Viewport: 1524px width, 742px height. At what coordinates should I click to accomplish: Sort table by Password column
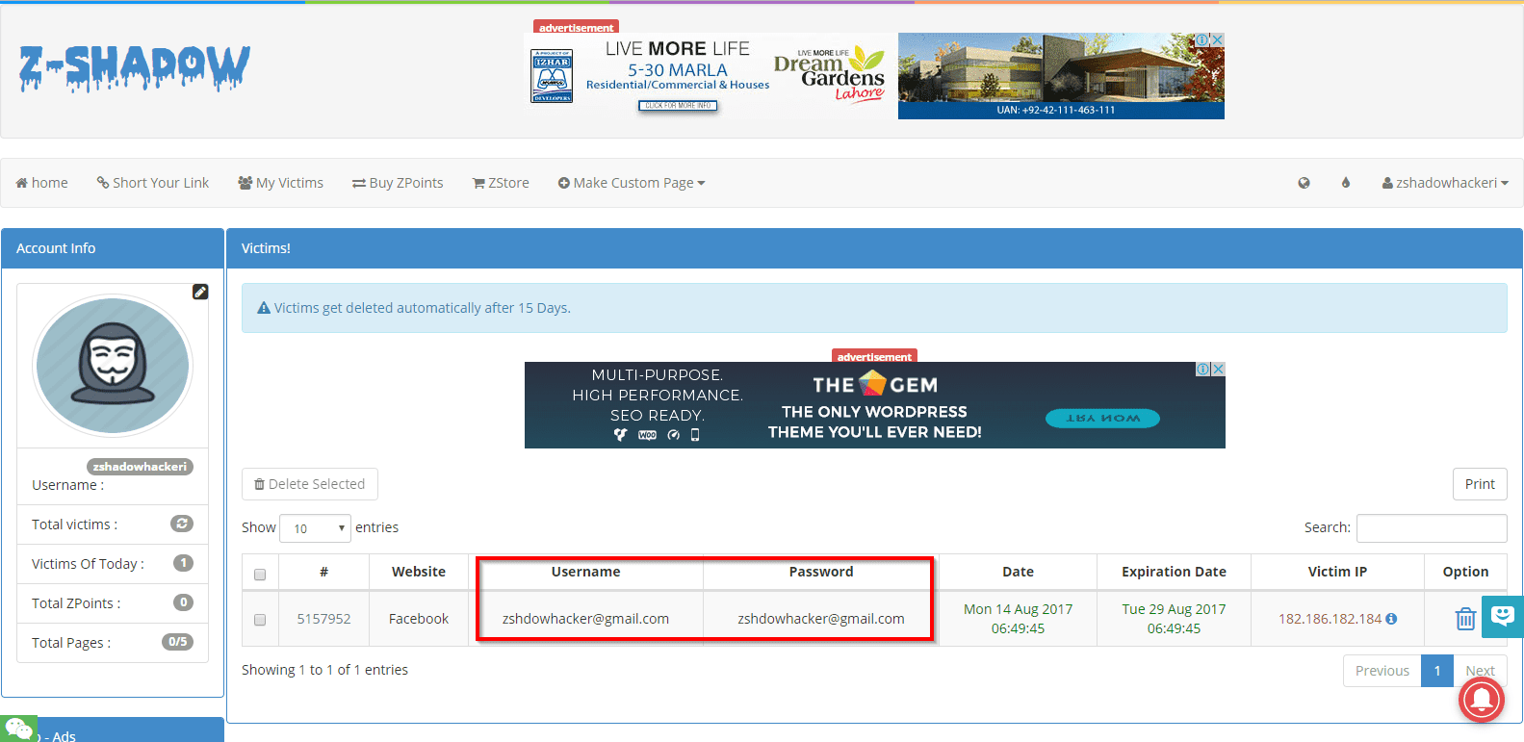821,572
